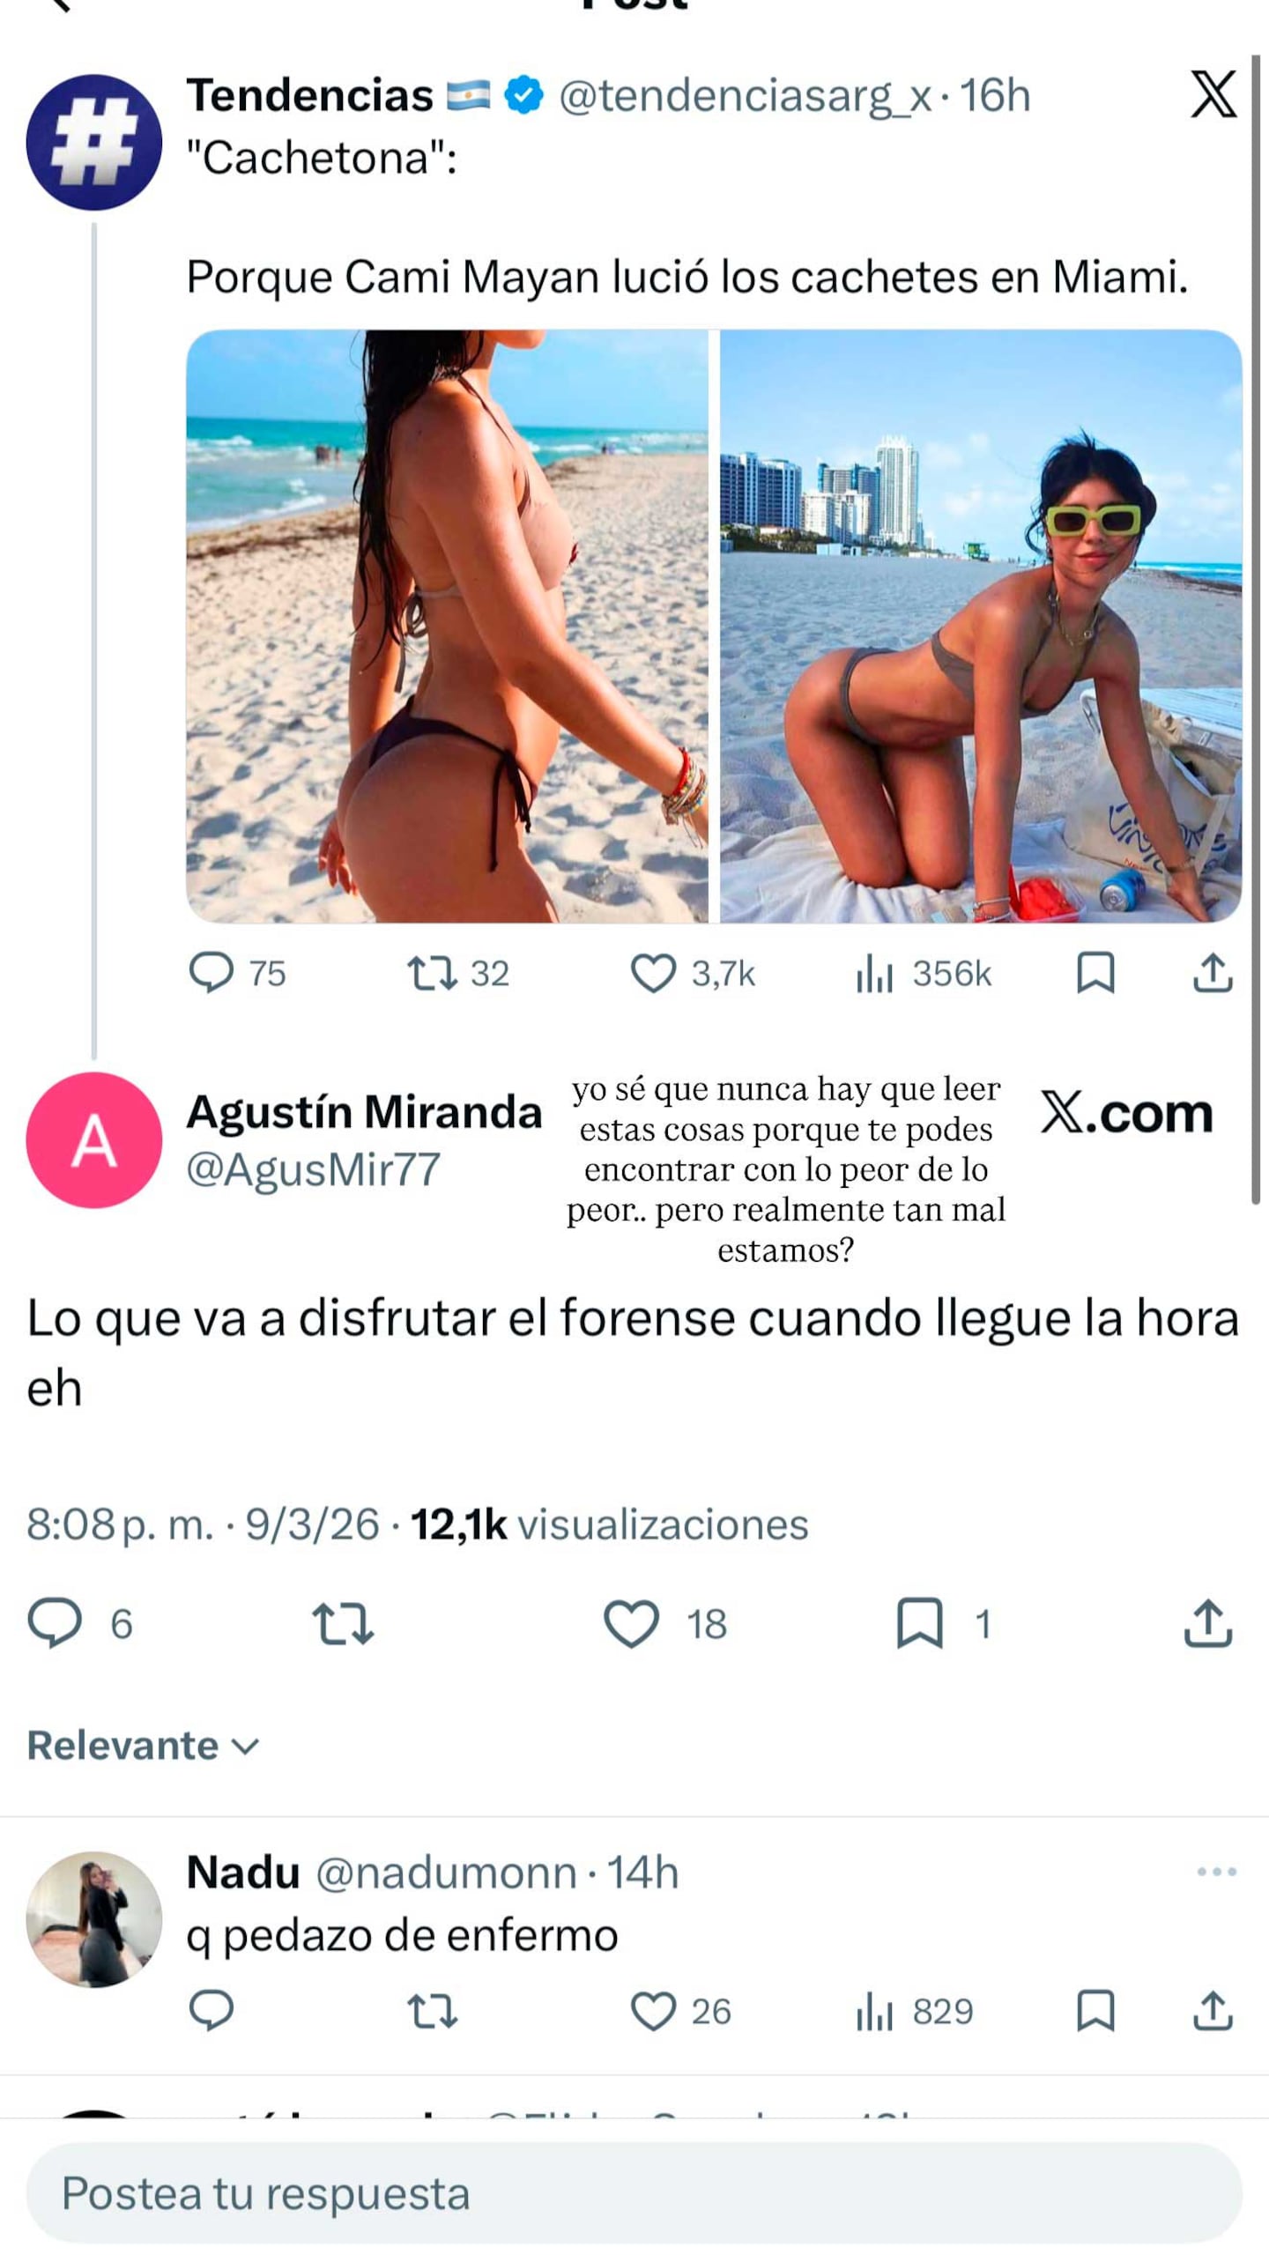Open more options menu on Nadu's reply
The height and width of the screenshot is (2255, 1269).
tap(1217, 1872)
